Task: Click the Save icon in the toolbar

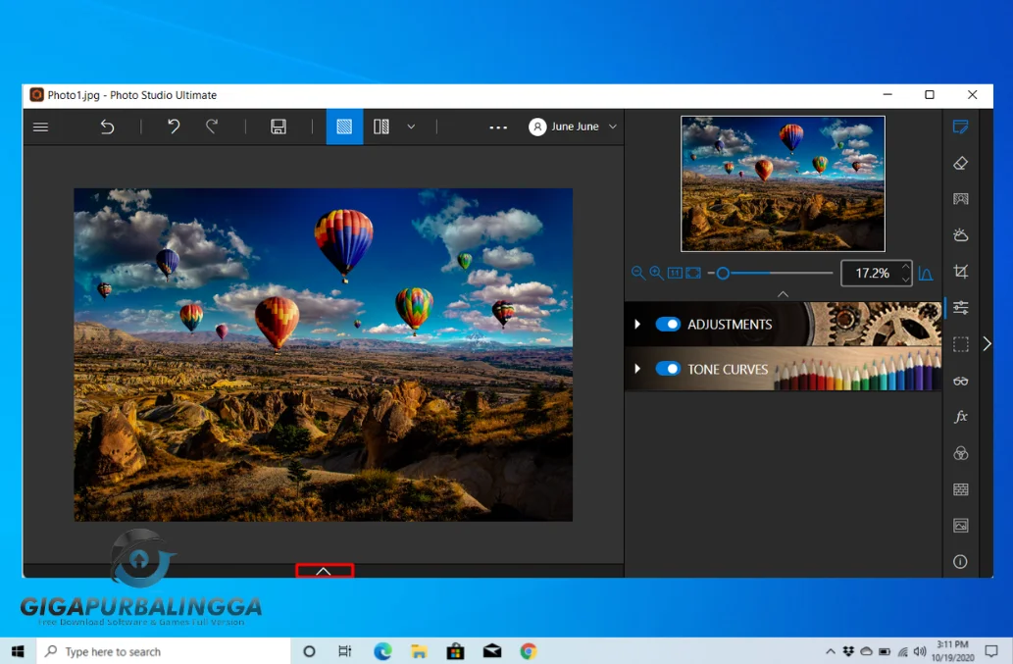Action: [279, 127]
